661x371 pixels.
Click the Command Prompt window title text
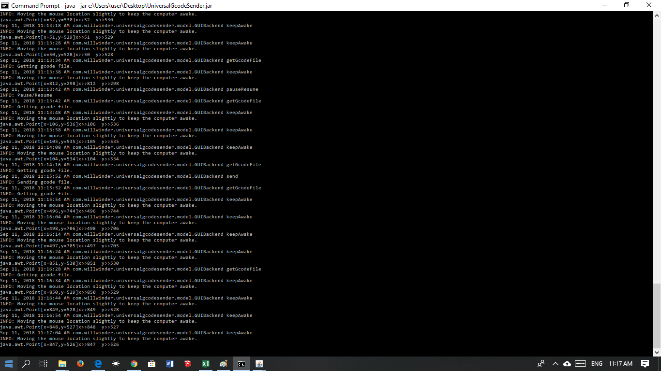click(111, 5)
